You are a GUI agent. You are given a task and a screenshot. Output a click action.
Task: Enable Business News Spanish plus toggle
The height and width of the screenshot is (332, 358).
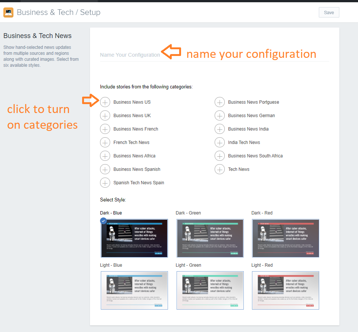tap(105, 169)
